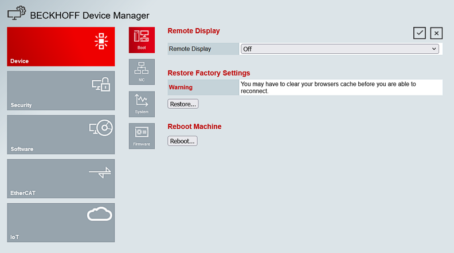Select the Firmware sub-page icon
454x253 pixels.
[142, 136]
